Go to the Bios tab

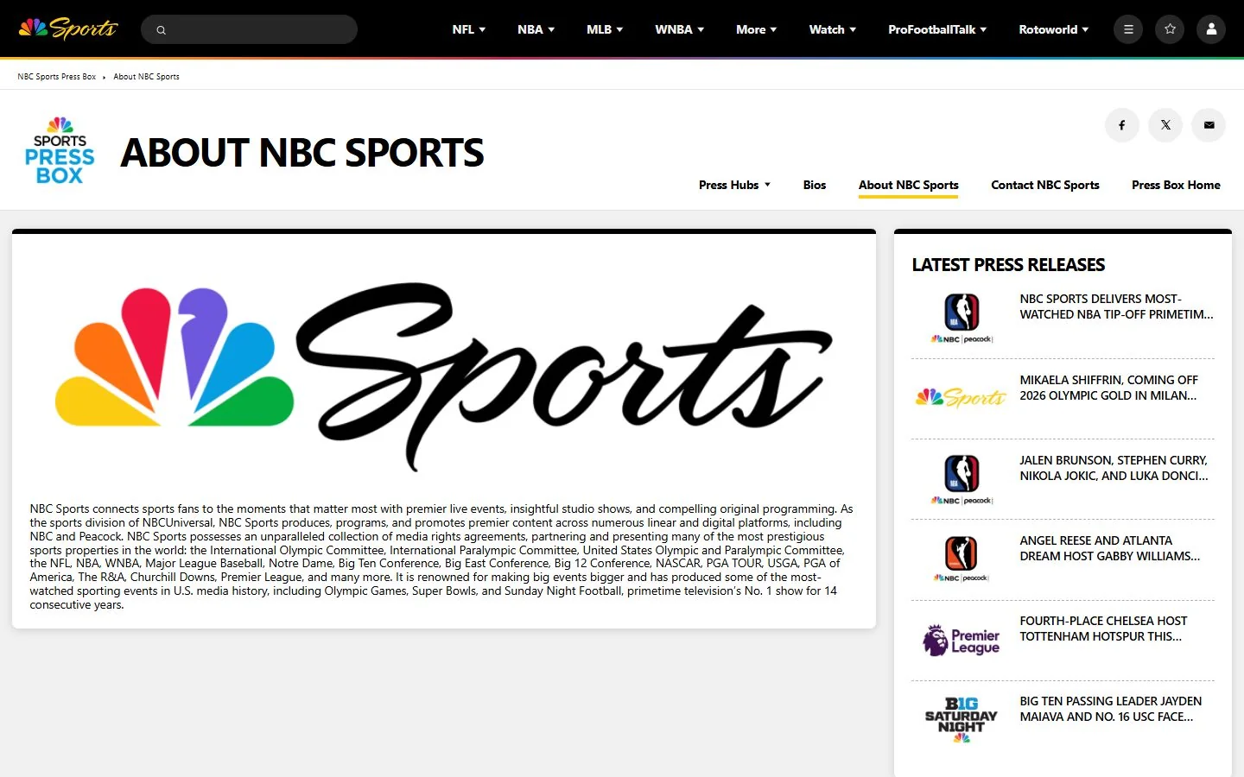point(815,185)
